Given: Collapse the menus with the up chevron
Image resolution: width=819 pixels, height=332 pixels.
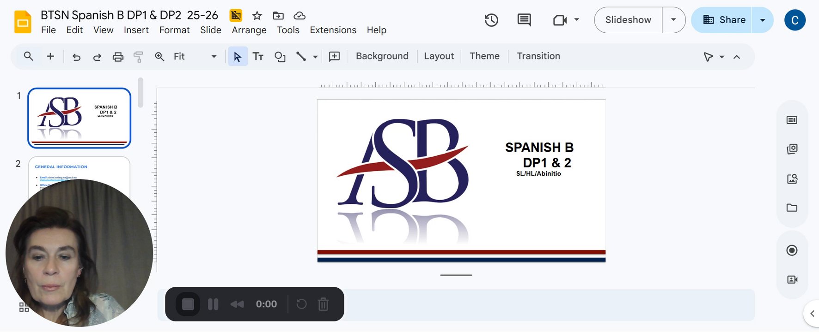Looking at the screenshot, I should [737, 57].
